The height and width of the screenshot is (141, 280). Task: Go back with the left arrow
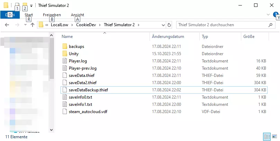tap(7, 25)
